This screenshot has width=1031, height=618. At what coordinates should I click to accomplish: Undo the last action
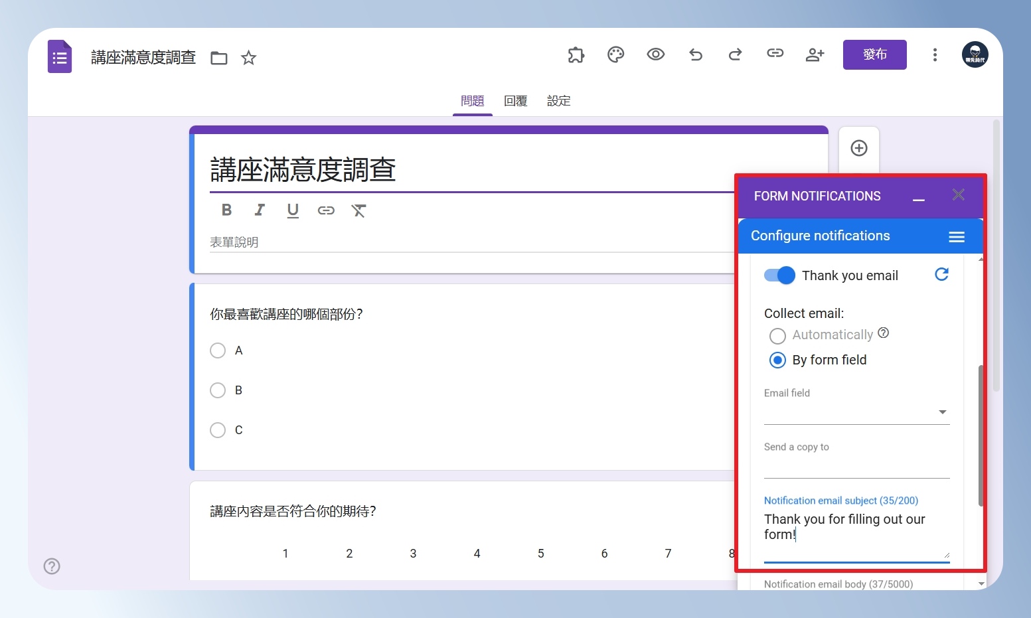click(696, 54)
